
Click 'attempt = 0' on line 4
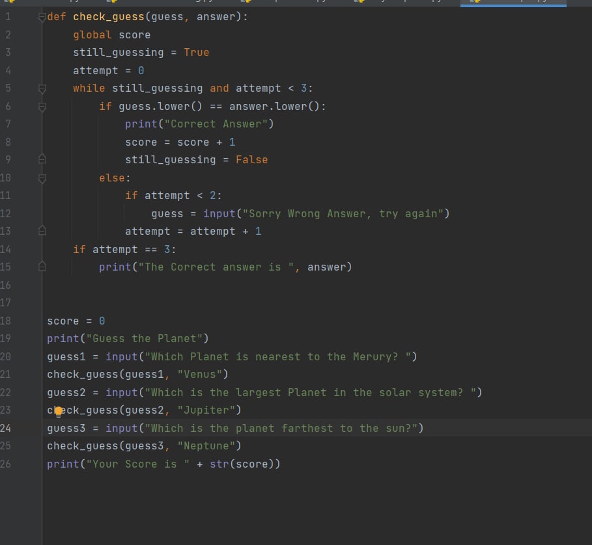108,70
